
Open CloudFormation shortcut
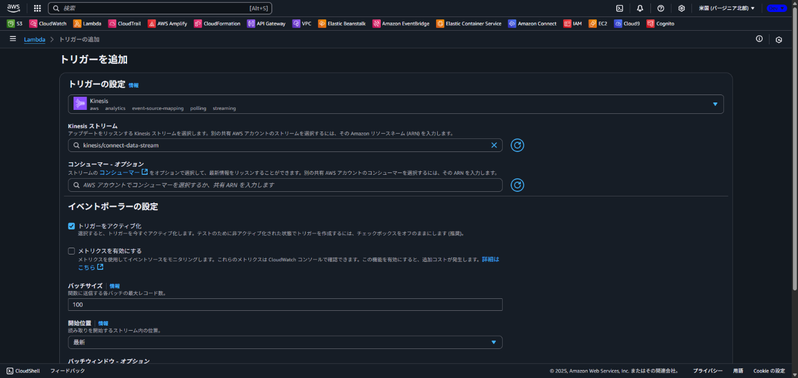click(x=218, y=23)
